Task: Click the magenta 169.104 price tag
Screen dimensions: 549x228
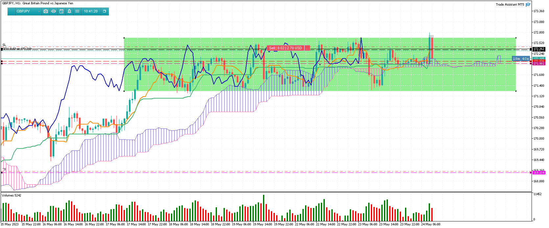Action: (539, 172)
